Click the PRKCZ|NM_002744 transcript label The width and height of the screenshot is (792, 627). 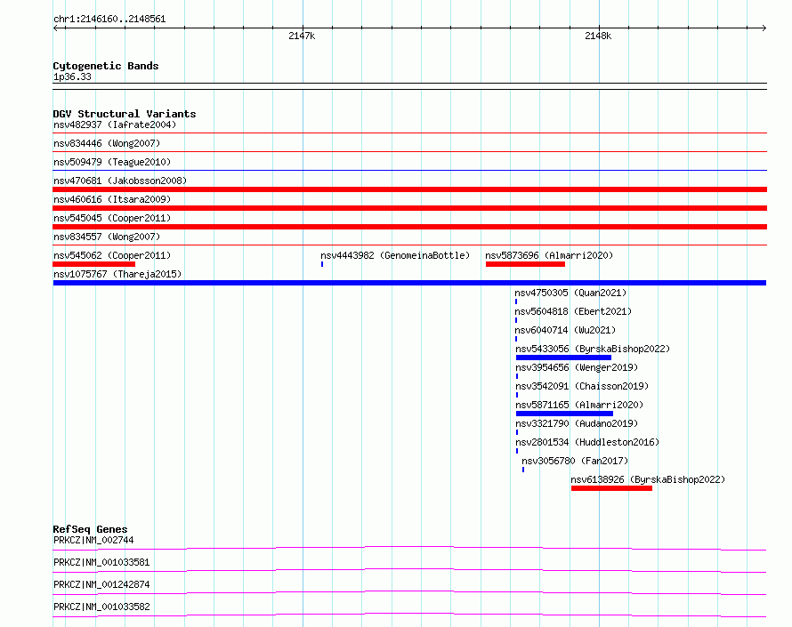pos(93,540)
